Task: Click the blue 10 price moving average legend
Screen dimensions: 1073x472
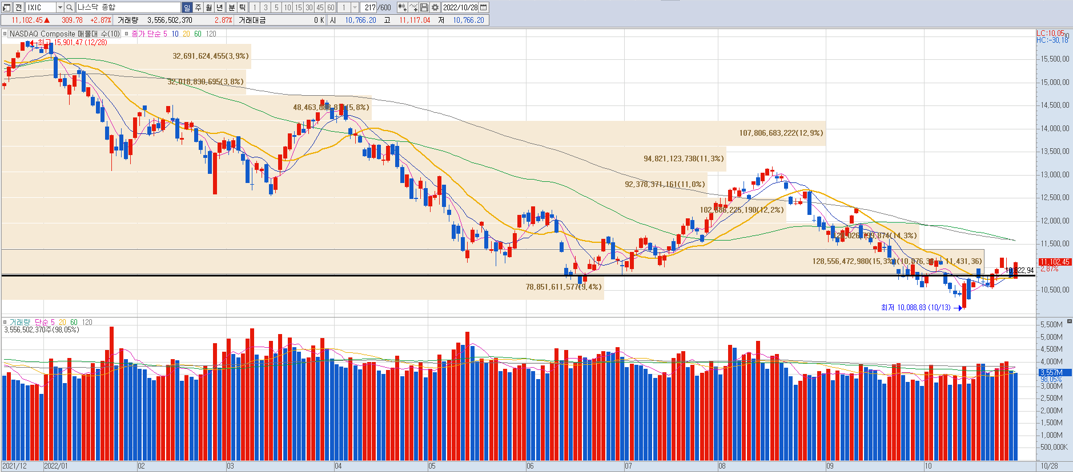Action: [x=175, y=34]
